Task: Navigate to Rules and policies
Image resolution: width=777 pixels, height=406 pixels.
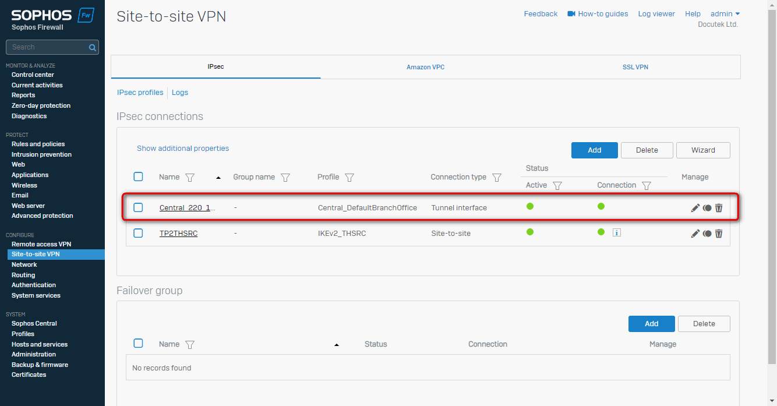Action: [38, 144]
